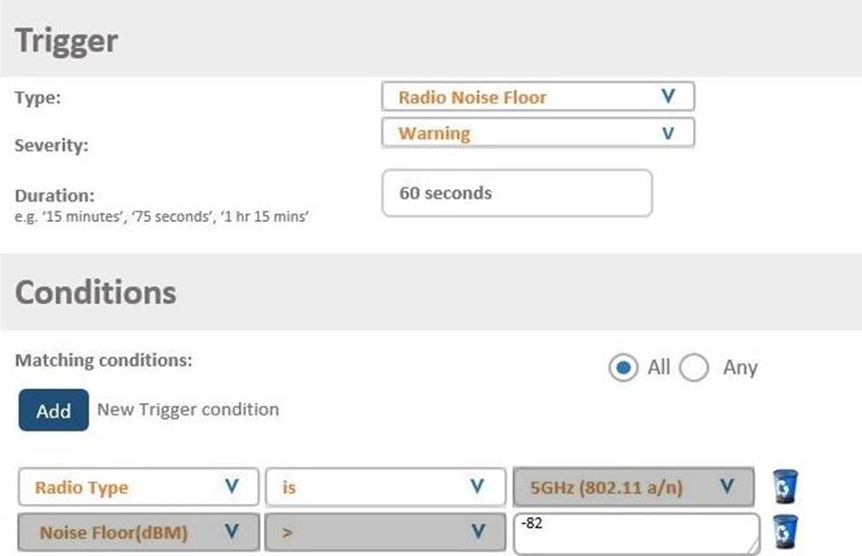Delete the Radio Type condition row
Screen dimensions: 862x556
[x=784, y=486]
